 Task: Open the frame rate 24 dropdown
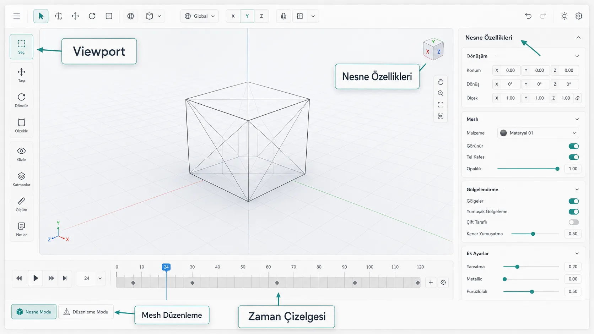point(91,278)
